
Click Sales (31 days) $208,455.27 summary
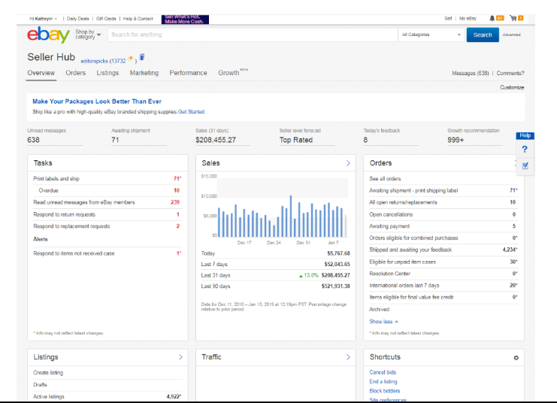point(222,136)
